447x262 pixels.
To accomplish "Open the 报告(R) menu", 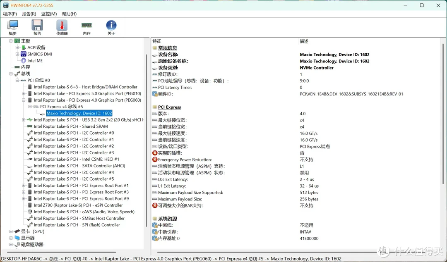I will [x=29, y=14].
